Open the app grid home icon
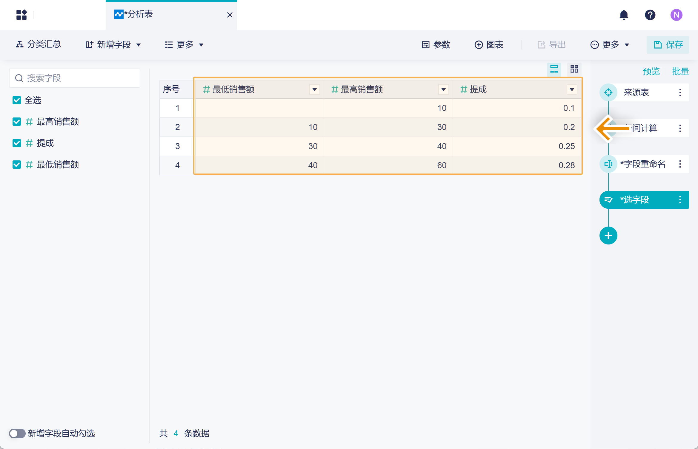Image resolution: width=698 pixels, height=449 pixels. click(x=21, y=15)
